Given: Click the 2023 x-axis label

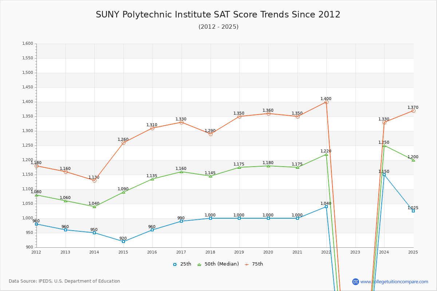Looking at the screenshot, I should 355,252.
